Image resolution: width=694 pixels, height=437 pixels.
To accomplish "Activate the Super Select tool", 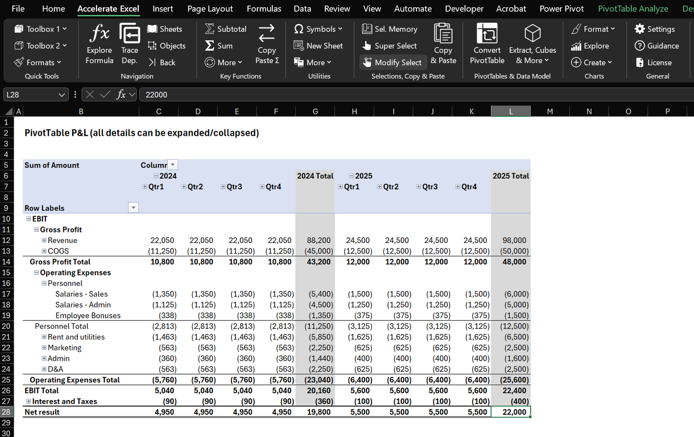I will coord(391,46).
